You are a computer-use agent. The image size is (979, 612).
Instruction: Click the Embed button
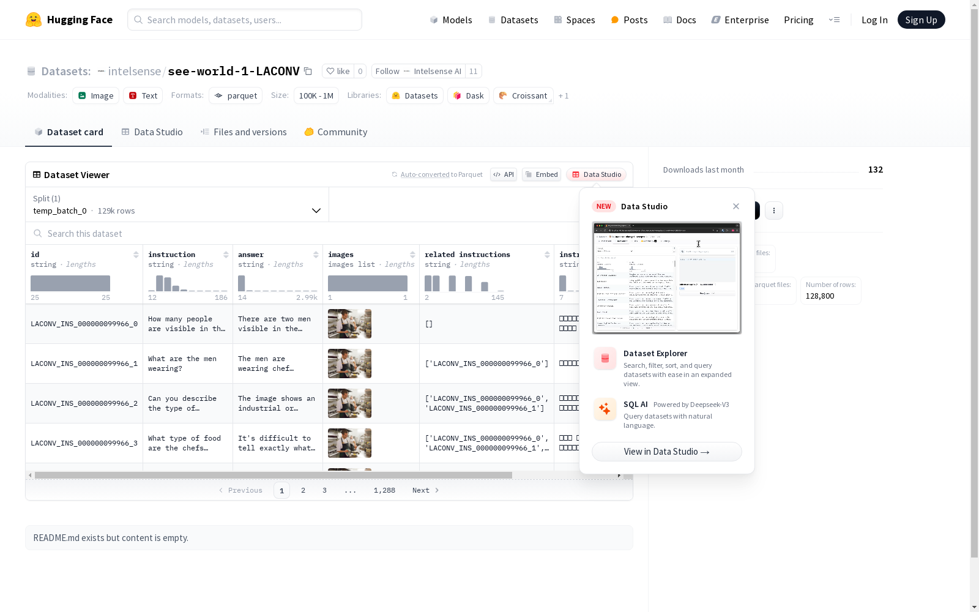pos(542,174)
